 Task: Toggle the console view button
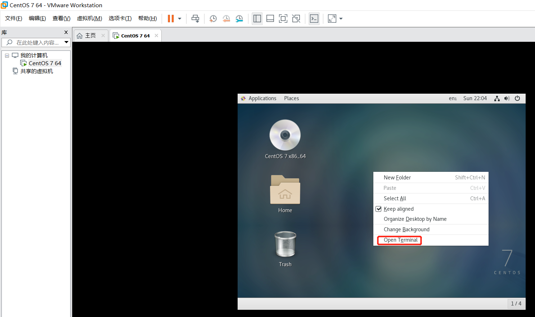point(314,18)
